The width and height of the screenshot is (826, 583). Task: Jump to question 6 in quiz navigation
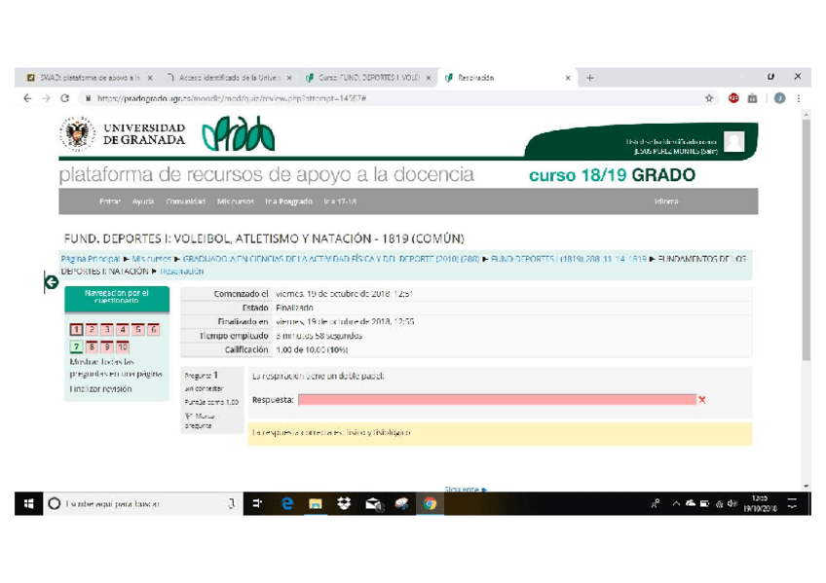coord(153,330)
